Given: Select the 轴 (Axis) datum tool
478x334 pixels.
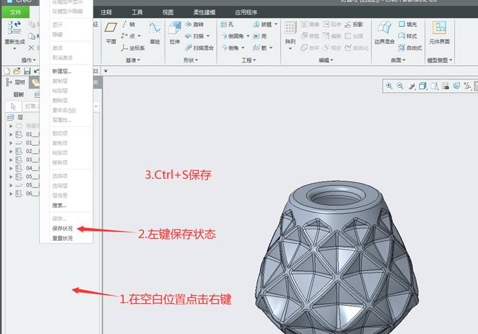Looking at the screenshot, I should (128, 24).
